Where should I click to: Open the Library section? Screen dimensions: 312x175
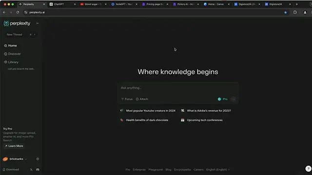pyautogui.click(x=11, y=62)
